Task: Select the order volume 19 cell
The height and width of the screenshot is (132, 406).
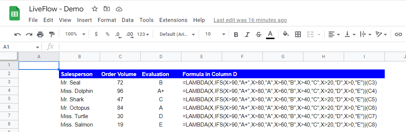Action: 120,125
